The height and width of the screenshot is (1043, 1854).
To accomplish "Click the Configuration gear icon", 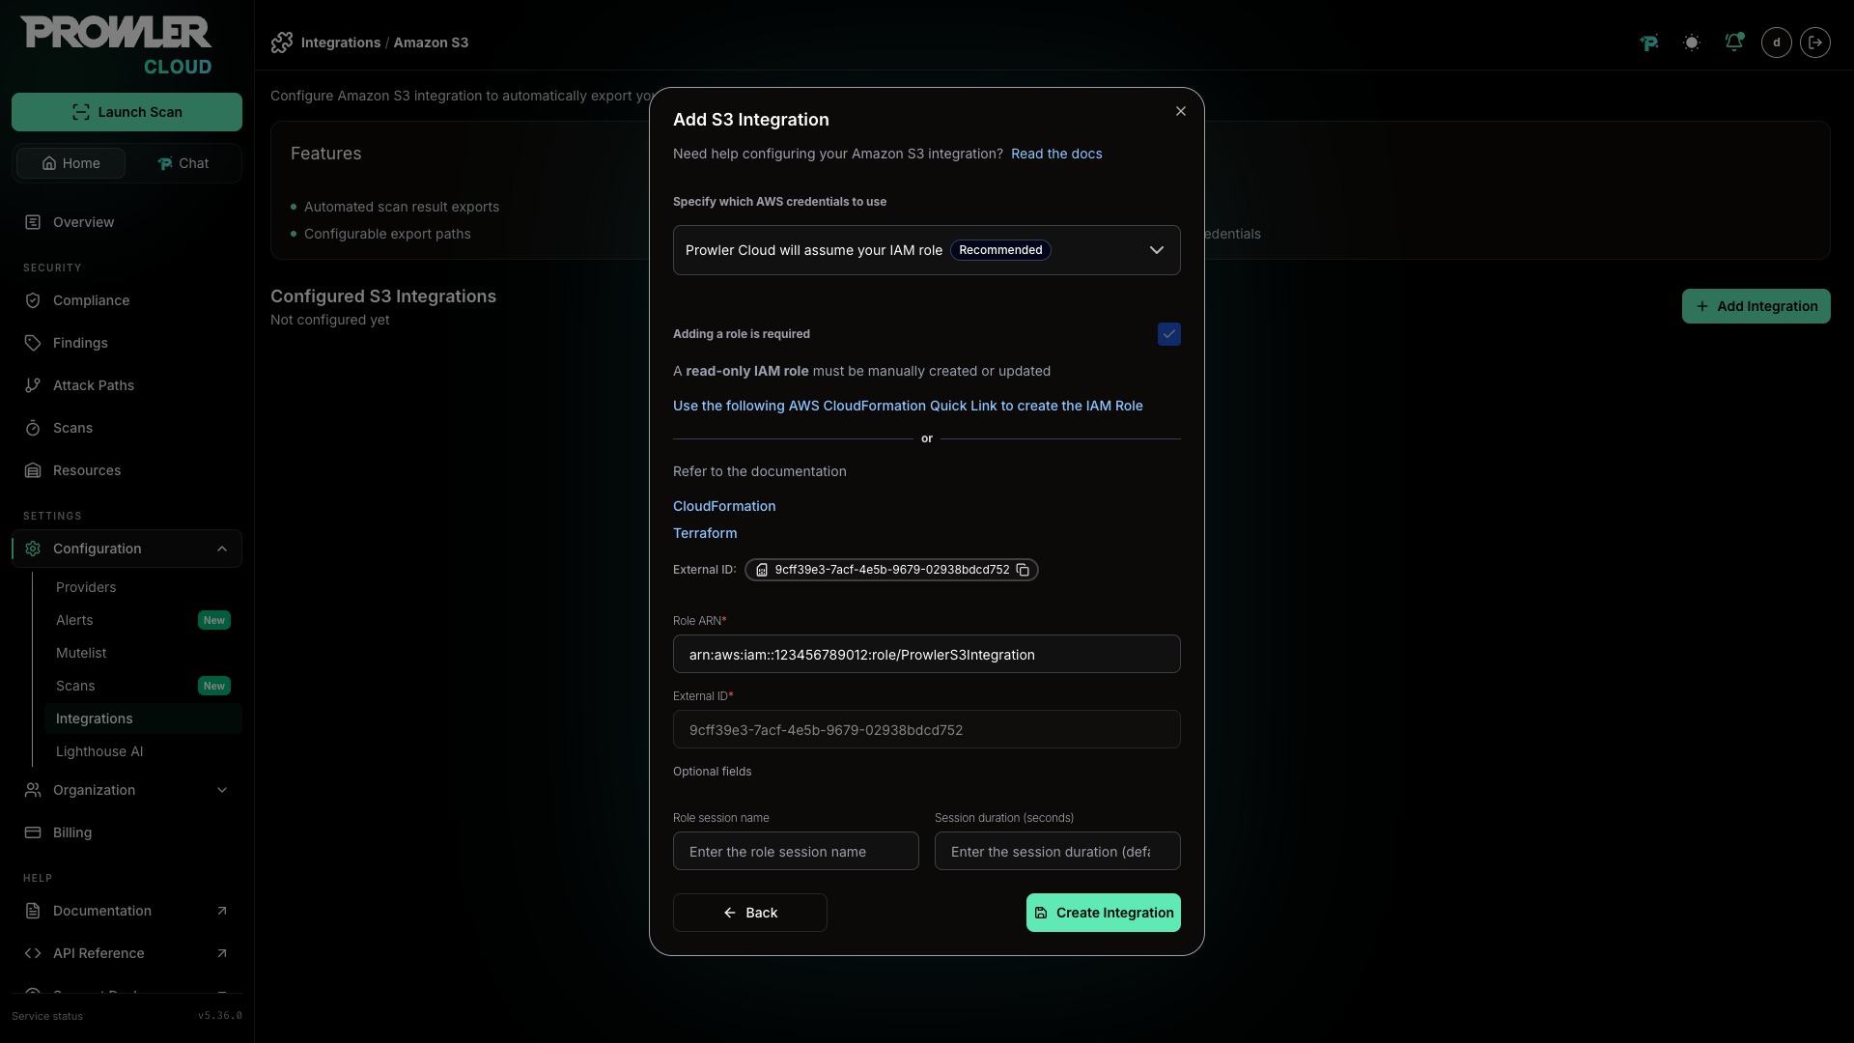I will (33, 549).
